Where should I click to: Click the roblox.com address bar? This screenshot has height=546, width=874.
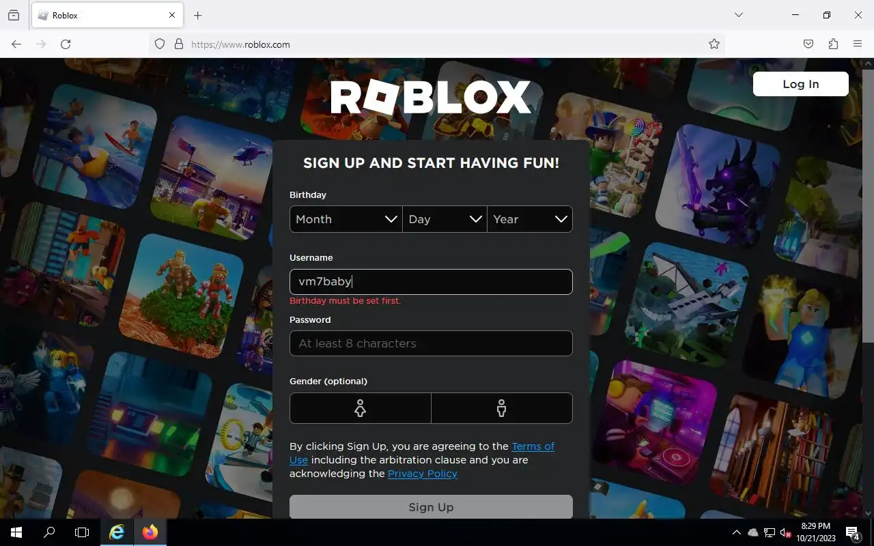(x=437, y=44)
